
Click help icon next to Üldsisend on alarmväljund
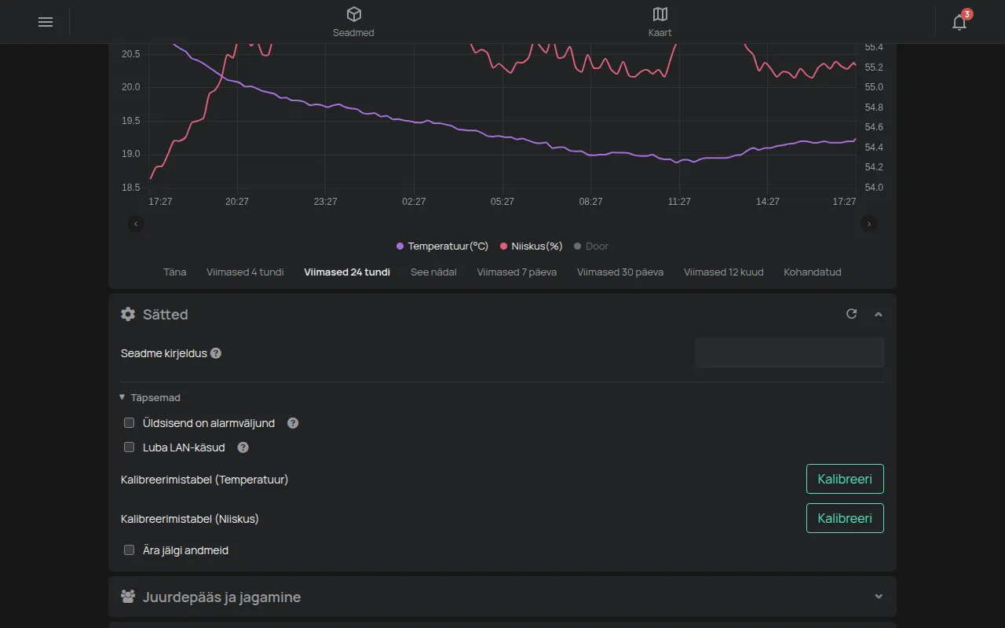pos(293,423)
